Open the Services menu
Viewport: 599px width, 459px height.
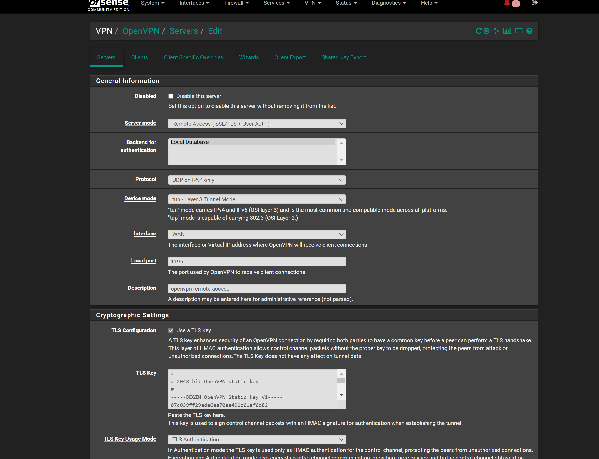click(277, 3)
